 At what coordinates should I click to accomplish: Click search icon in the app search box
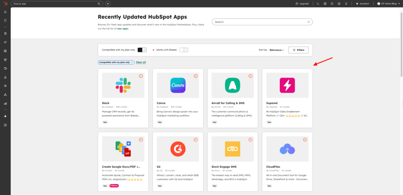pos(309,22)
